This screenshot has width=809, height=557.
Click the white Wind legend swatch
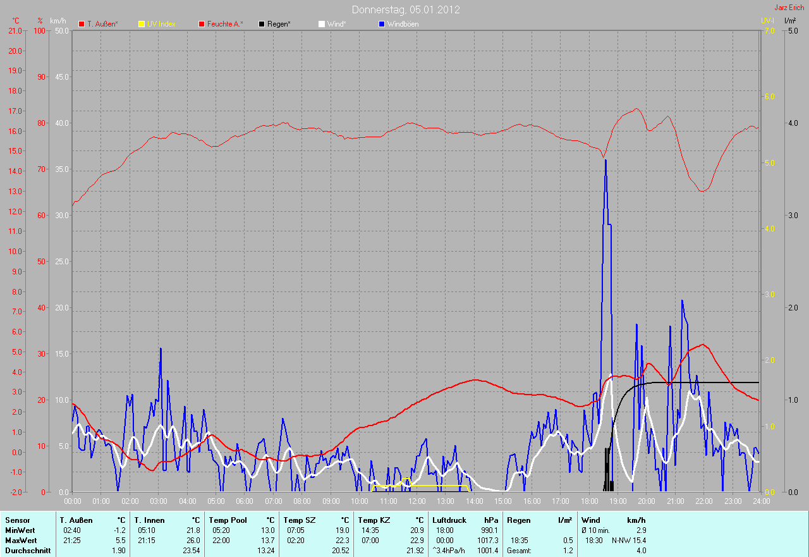pos(322,24)
